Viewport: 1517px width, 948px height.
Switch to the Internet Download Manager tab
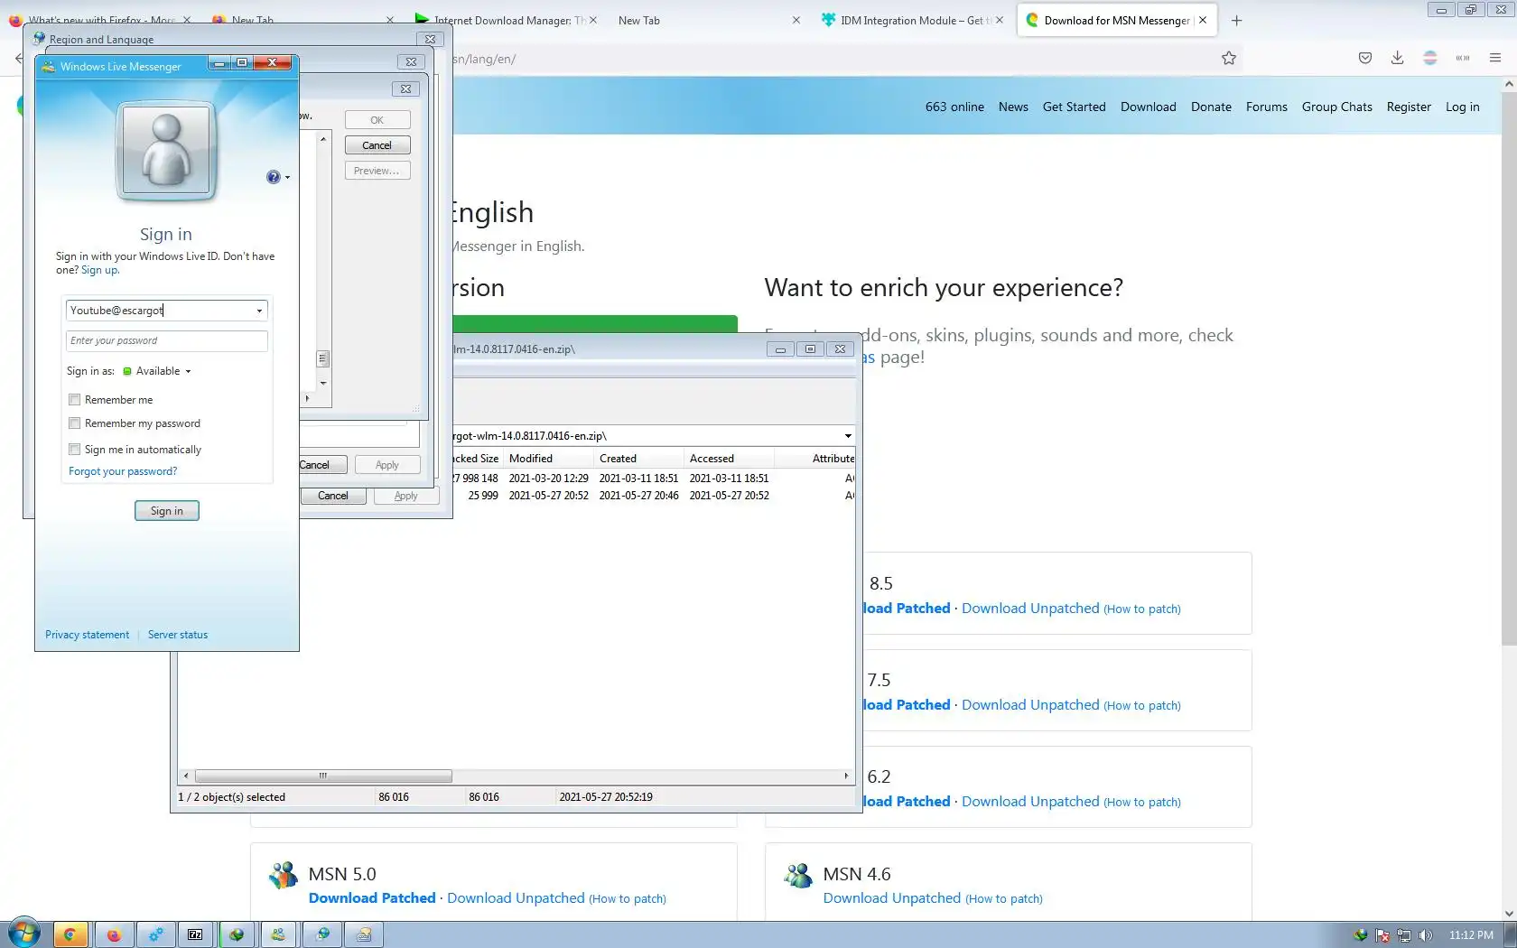tap(504, 20)
